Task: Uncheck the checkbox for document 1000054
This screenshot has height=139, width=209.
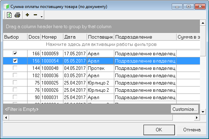Action: [x=15, y=61]
